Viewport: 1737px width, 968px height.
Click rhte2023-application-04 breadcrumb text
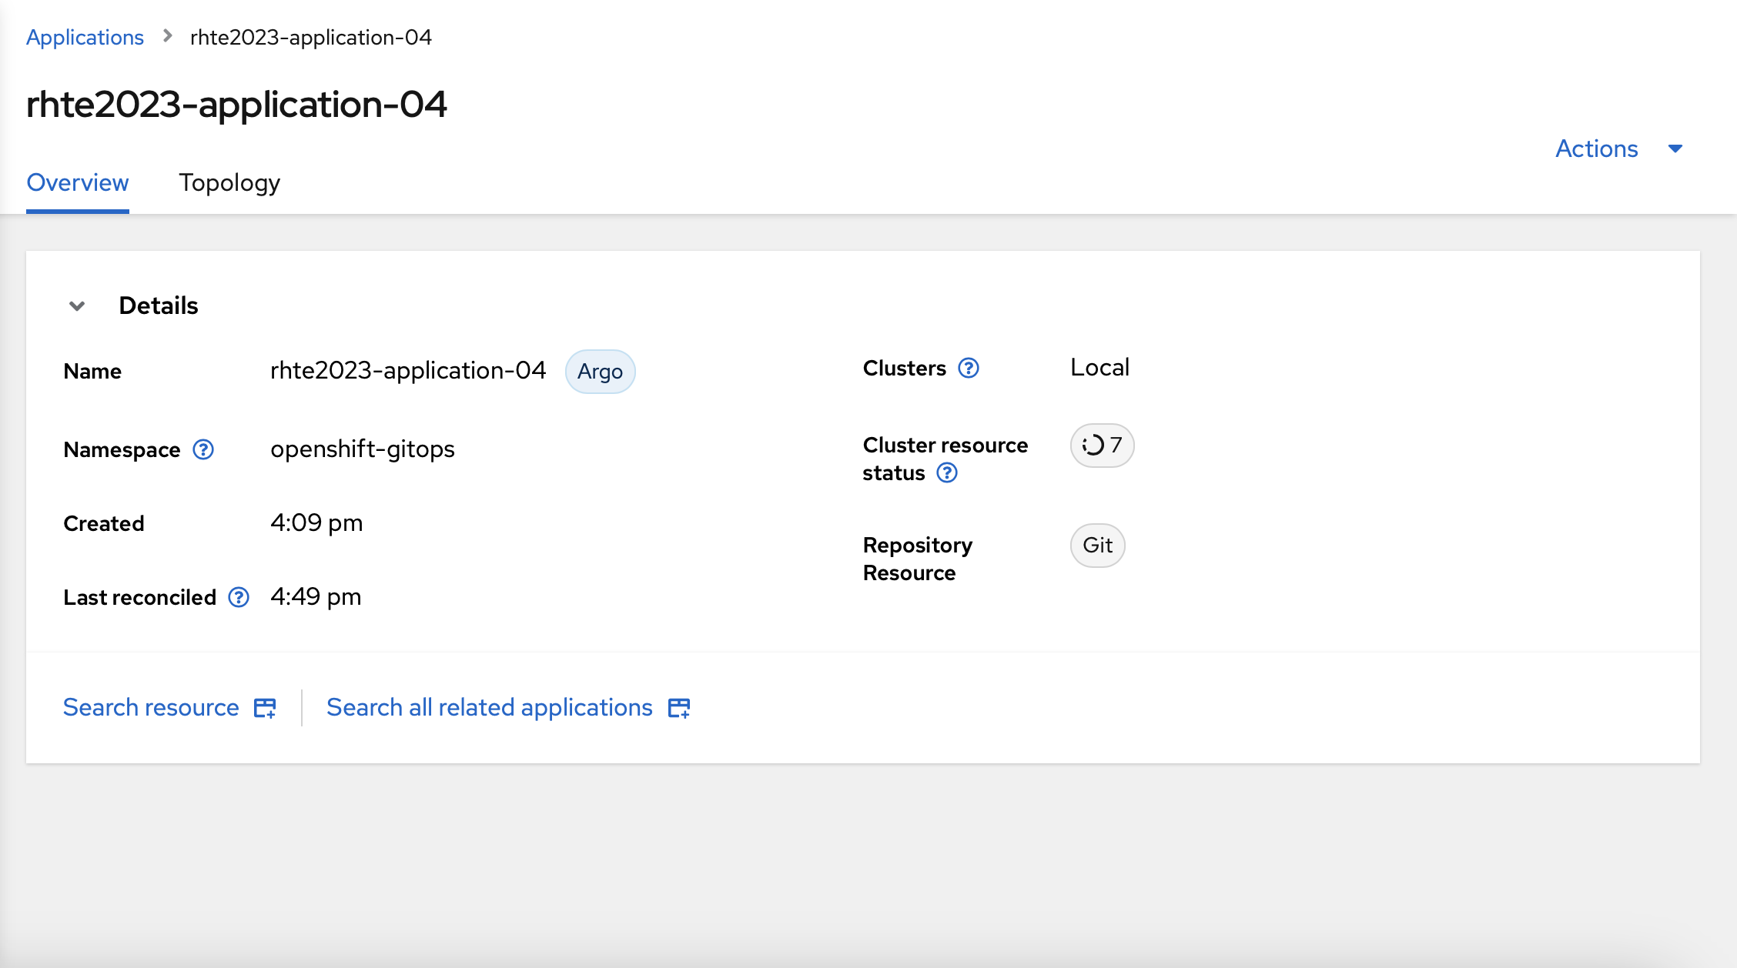pyautogui.click(x=311, y=37)
